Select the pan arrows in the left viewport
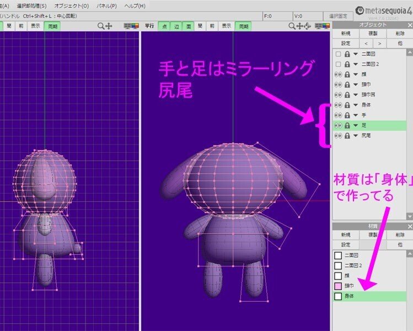The width and height of the screenshot is (413, 331). coord(109,26)
